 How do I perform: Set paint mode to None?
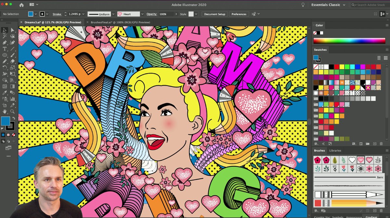13,135
